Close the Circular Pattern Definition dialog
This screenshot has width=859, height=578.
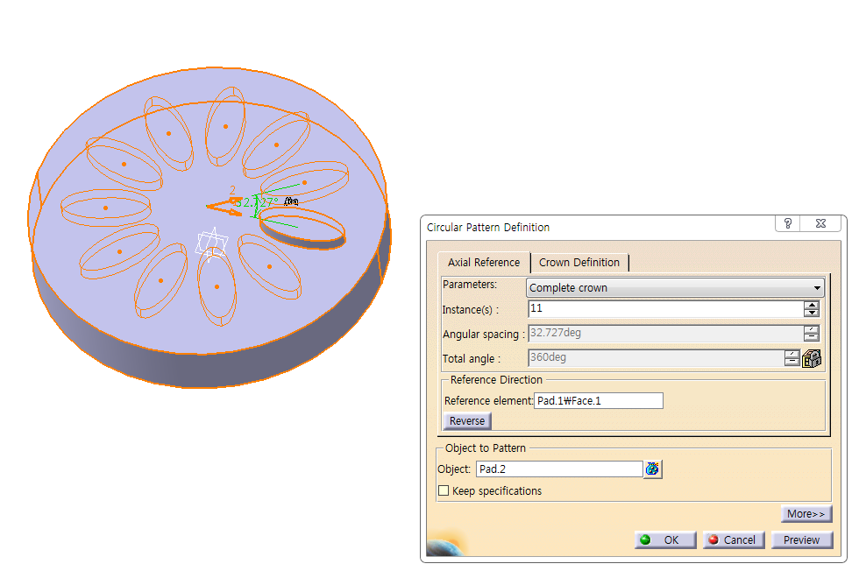[x=820, y=224]
